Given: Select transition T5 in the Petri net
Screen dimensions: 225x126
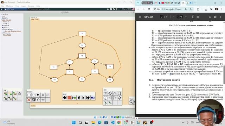Looking at the screenshot, I should (x=82, y=56).
